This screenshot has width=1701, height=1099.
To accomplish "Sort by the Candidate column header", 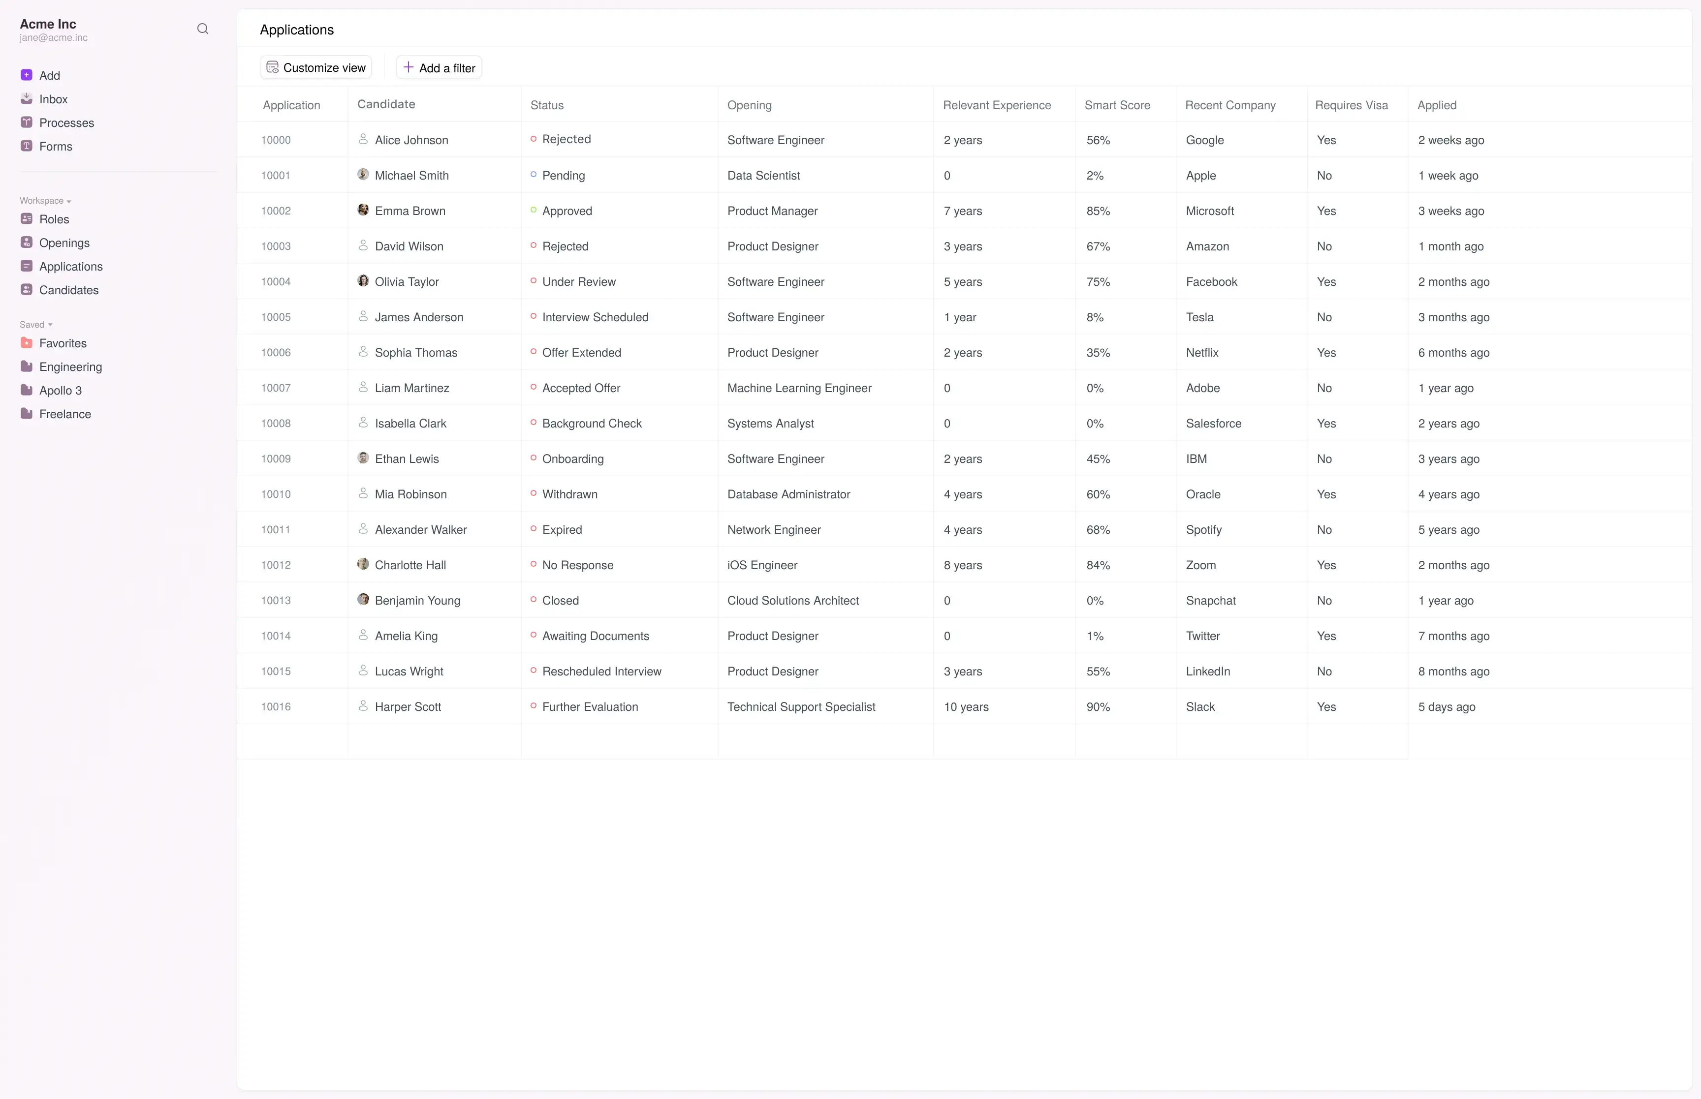I will [x=386, y=104].
